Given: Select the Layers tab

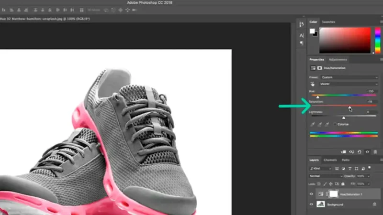Looking at the screenshot, I should click(x=314, y=160).
